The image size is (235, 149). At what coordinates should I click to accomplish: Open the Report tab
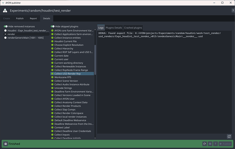(x=33, y=19)
